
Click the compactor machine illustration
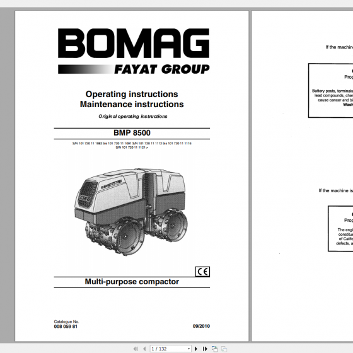click(131, 212)
